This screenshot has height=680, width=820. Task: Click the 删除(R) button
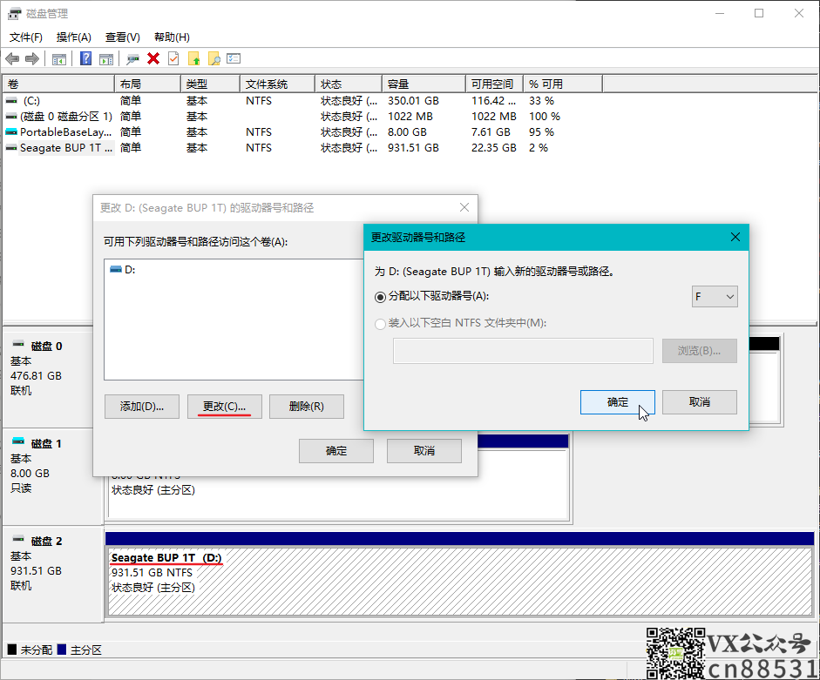[306, 407]
